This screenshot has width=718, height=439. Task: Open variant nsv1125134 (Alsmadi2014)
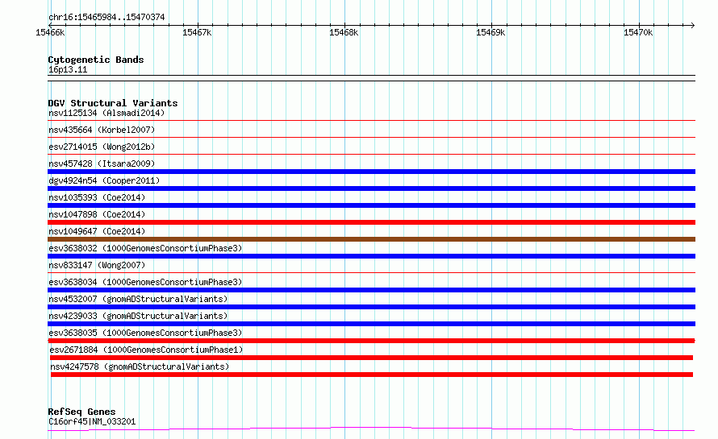tap(106, 113)
